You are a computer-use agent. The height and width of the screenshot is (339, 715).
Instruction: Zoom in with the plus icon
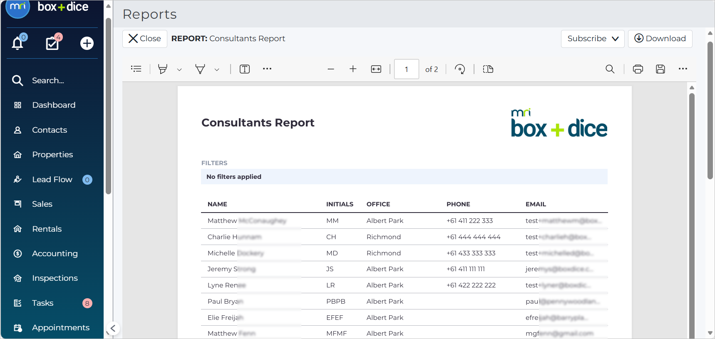(353, 69)
